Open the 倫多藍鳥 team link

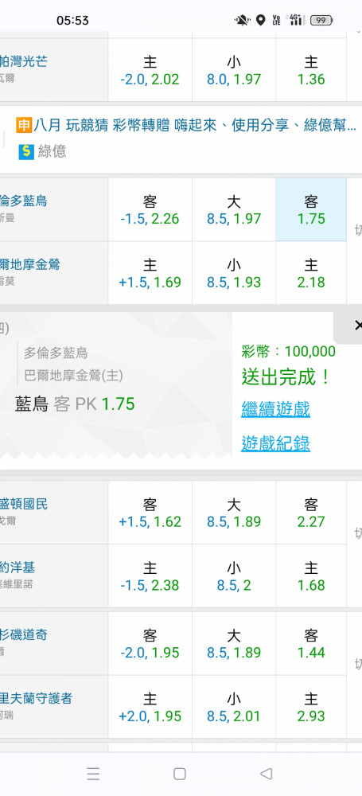pos(24,201)
